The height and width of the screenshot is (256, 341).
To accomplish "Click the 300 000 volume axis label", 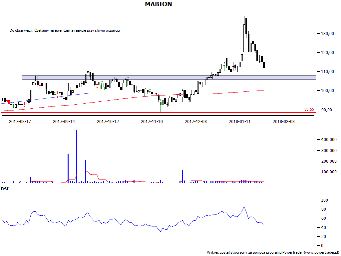I will click(x=329, y=150).
